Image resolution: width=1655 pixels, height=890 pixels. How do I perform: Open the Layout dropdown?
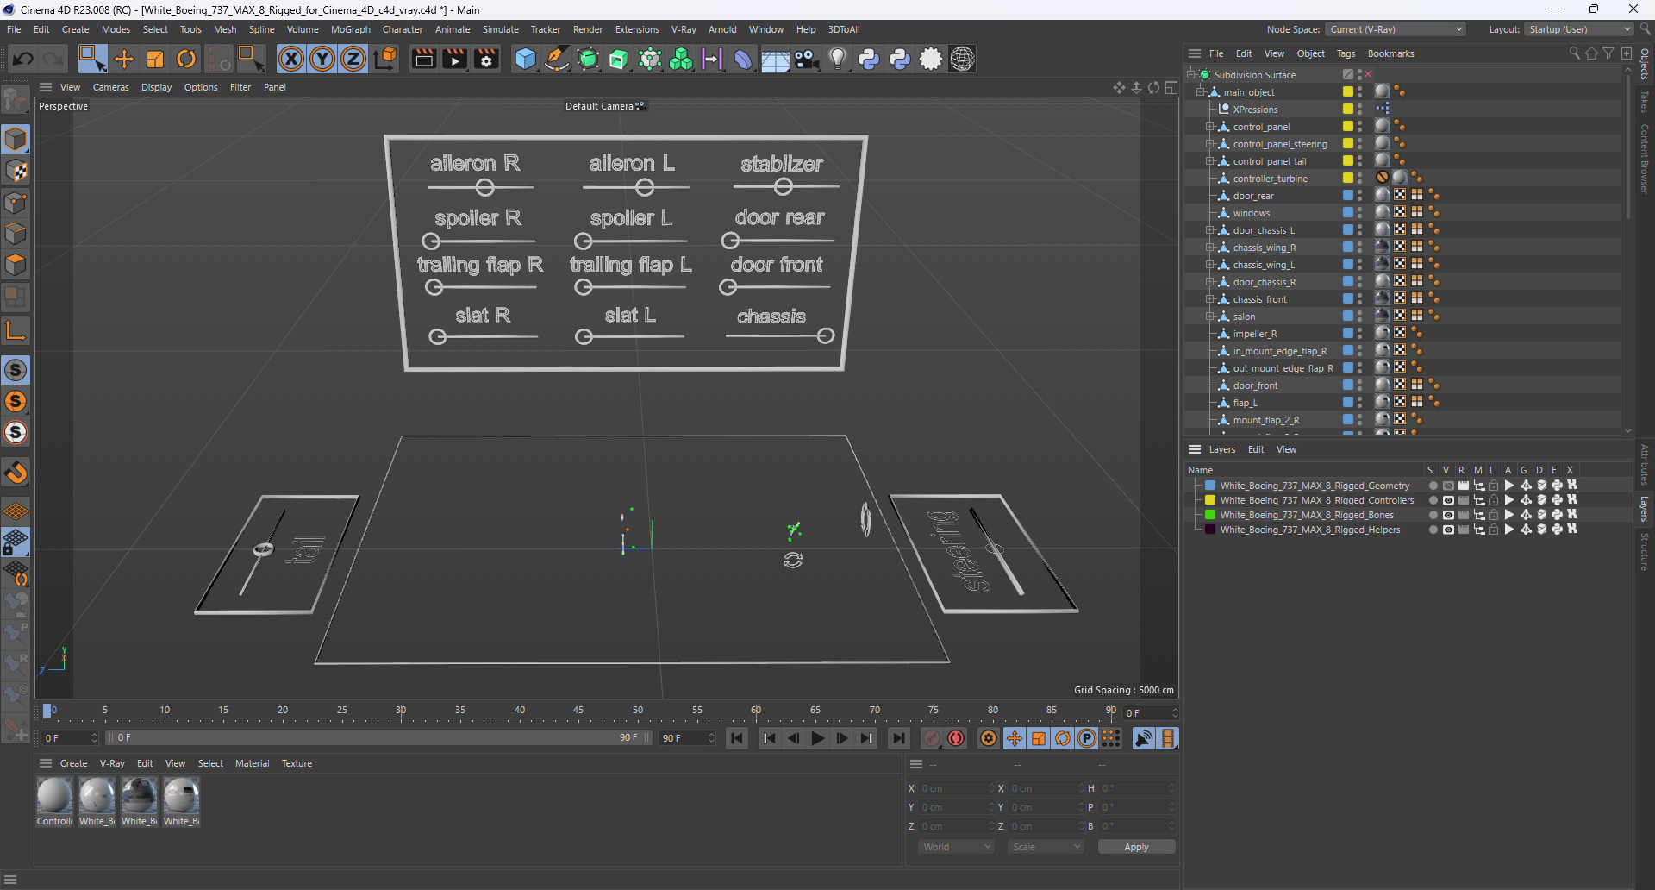click(1579, 29)
